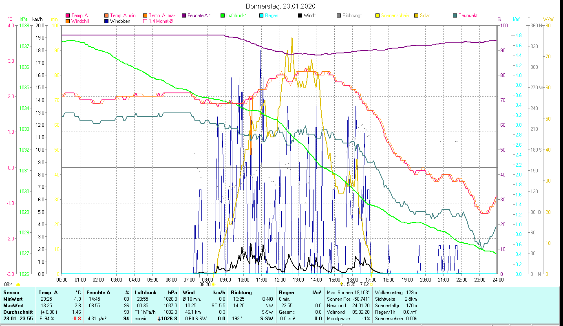Click the 00:00 tick on the time axis
This screenshot has width=563, height=326.
click(x=62, y=280)
